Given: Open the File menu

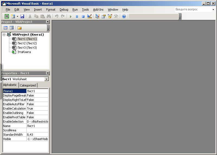Looking at the screenshot, I should [x=8, y=10].
